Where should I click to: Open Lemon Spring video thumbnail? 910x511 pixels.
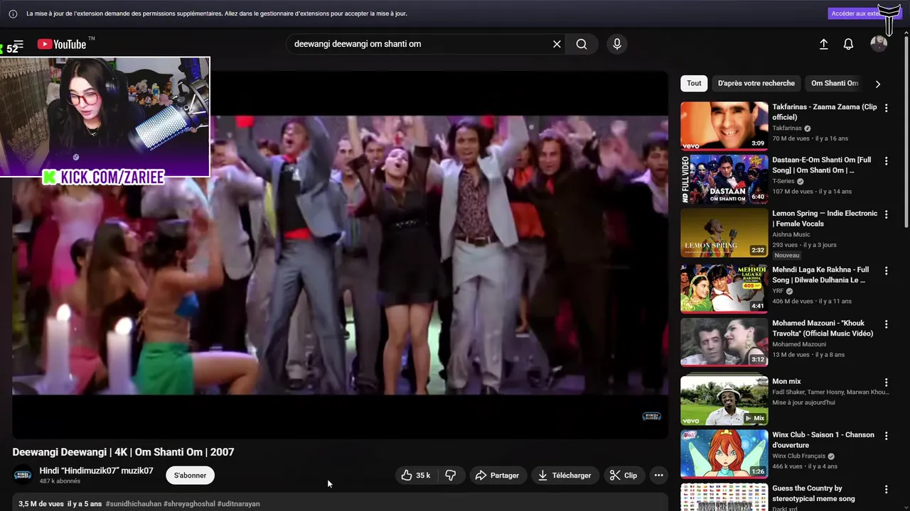tap(724, 232)
